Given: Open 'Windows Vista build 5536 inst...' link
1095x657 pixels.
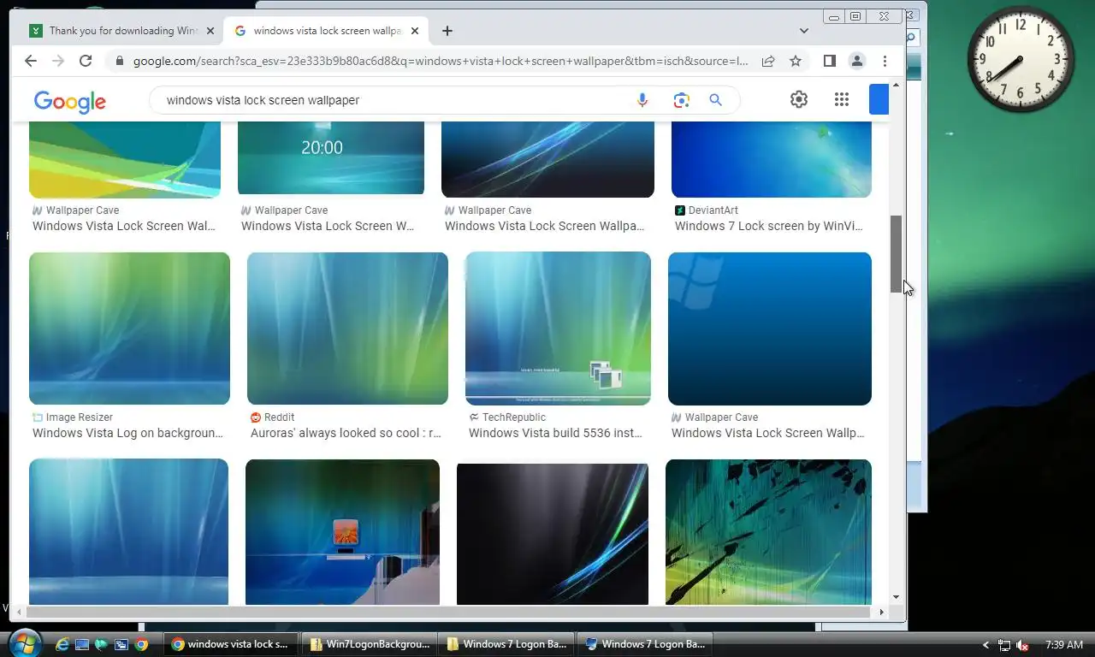Looking at the screenshot, I should (555, 433).
